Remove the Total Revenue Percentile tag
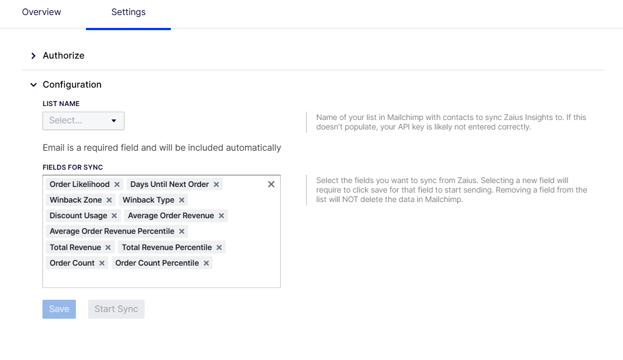 pos(219,247)
